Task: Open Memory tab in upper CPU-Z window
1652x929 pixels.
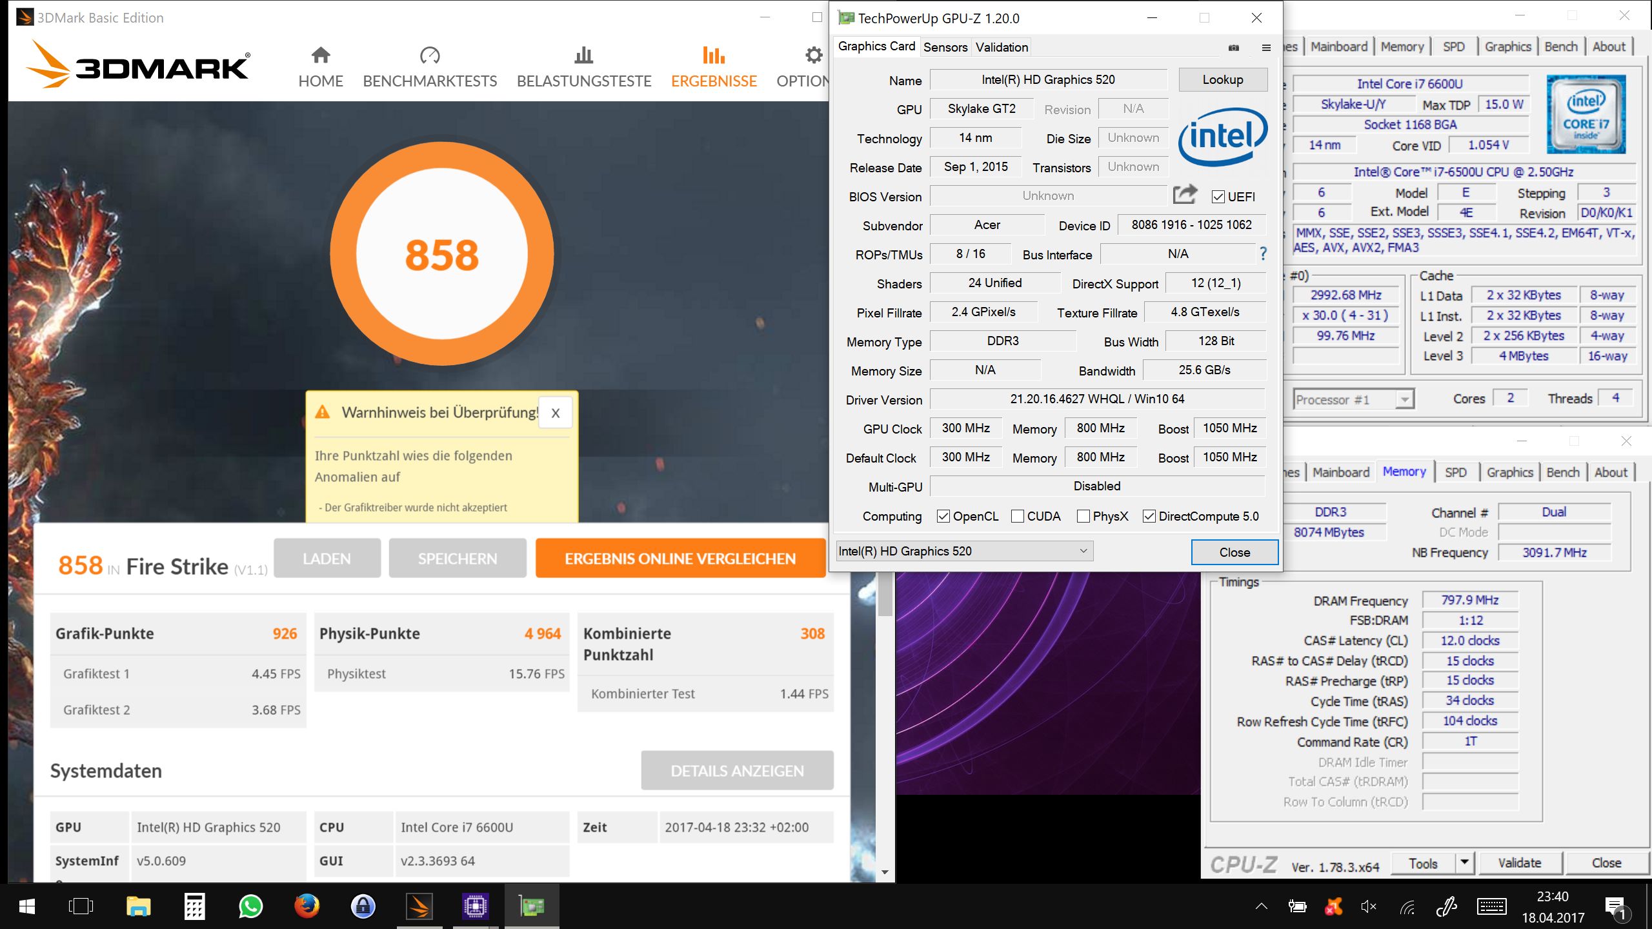Action: [x=1402, y=46]
